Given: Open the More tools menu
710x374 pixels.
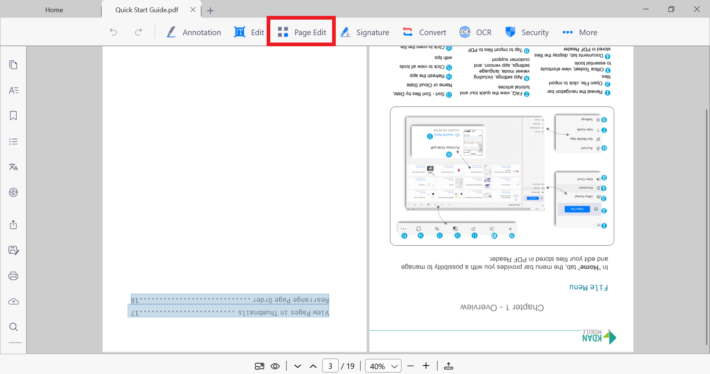Looking at the screenshot, I should click(x=580, y=33).
